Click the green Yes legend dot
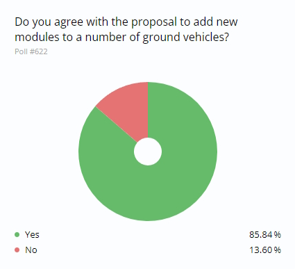This screenshot has width=295, height=269. coord(17,234)
